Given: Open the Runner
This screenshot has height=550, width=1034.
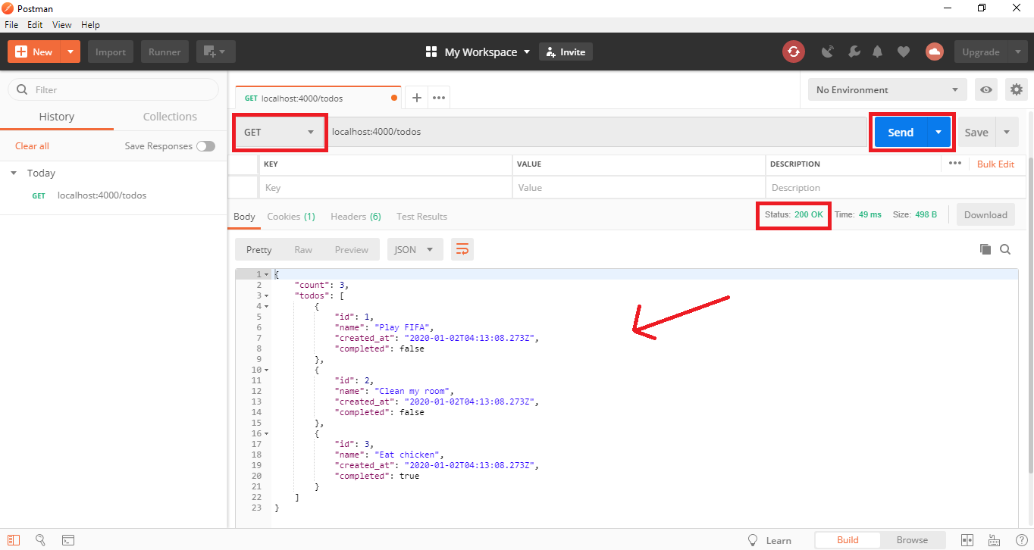Looking at the screenshot, I should 164,52.
